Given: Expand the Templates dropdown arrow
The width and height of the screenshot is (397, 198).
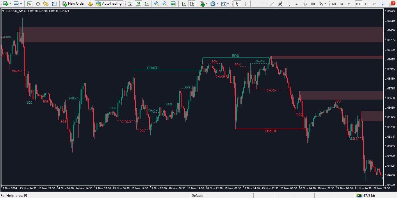Looking at the screenshot, I should [228, 4].
